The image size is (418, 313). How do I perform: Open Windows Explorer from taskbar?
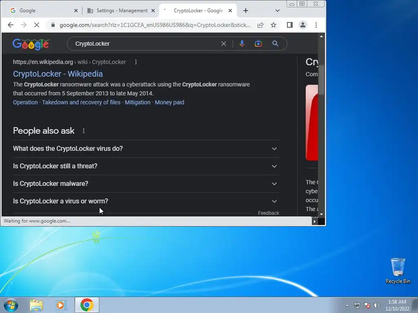(x=36, y=305)
